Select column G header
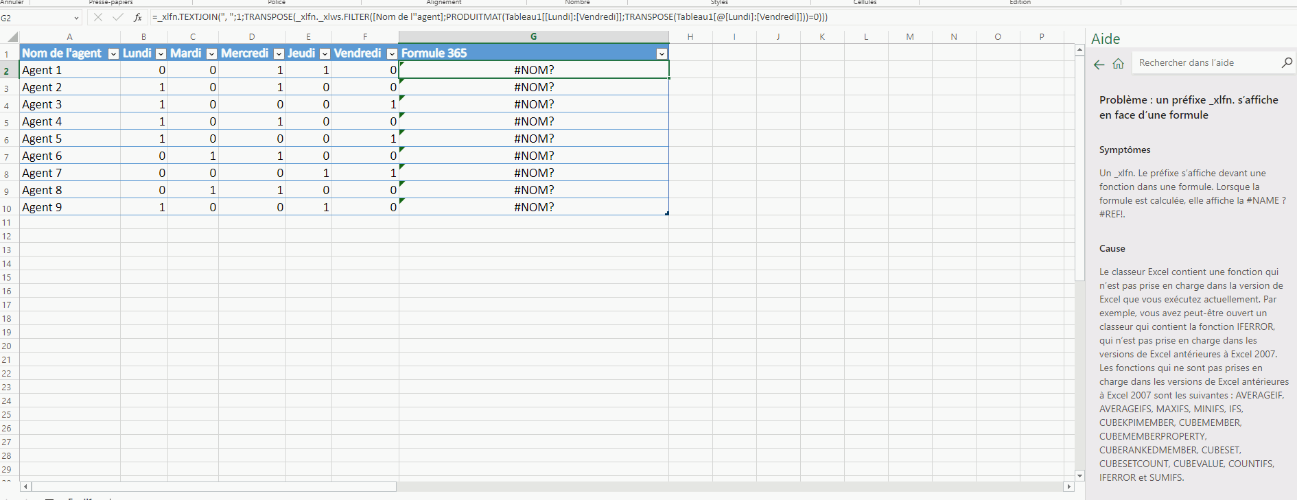This screenshot has width=1297, height=500. click(533, 36)
